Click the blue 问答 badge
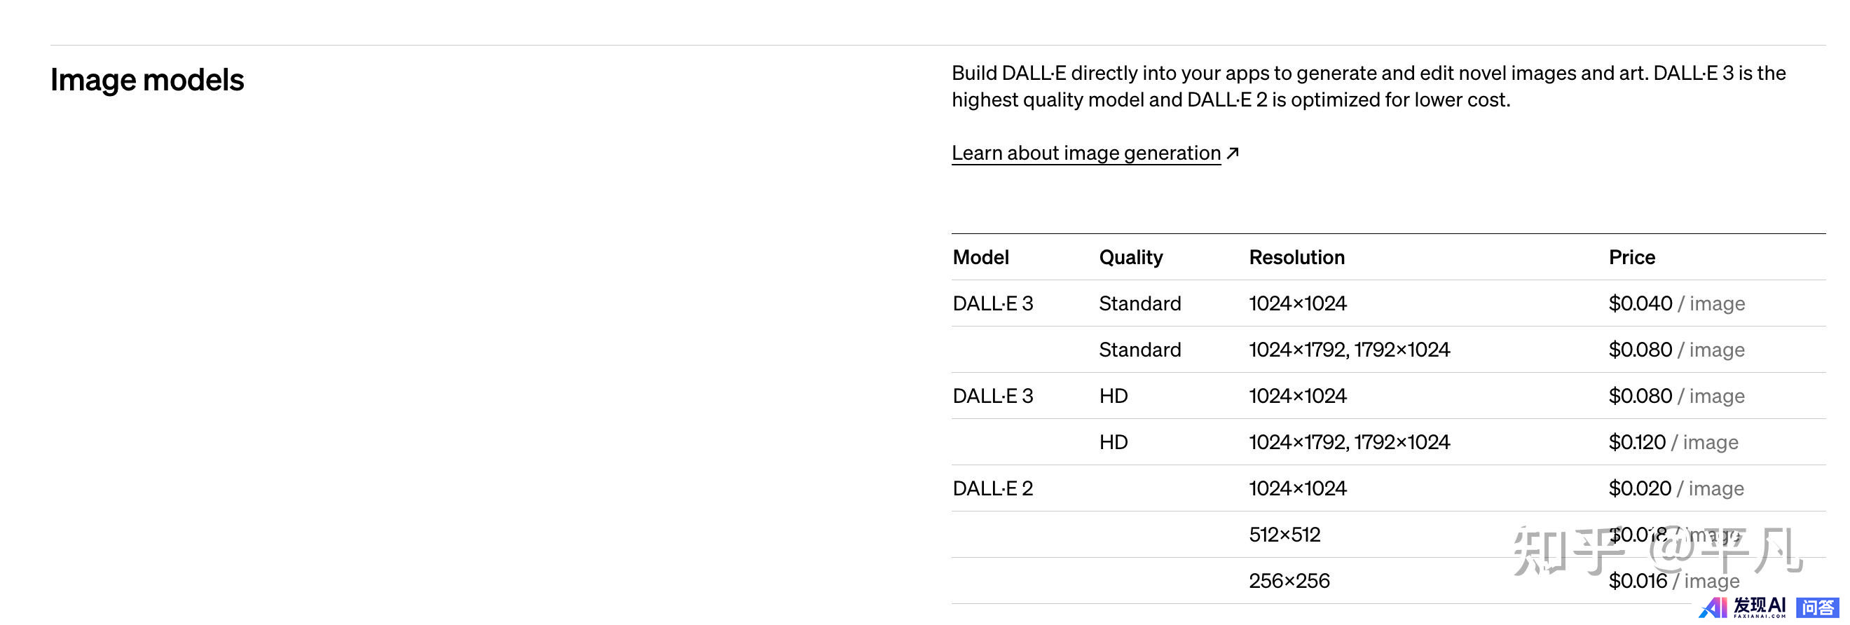This screenshot has height=625, width=1850. click(x=1816, y=607)
